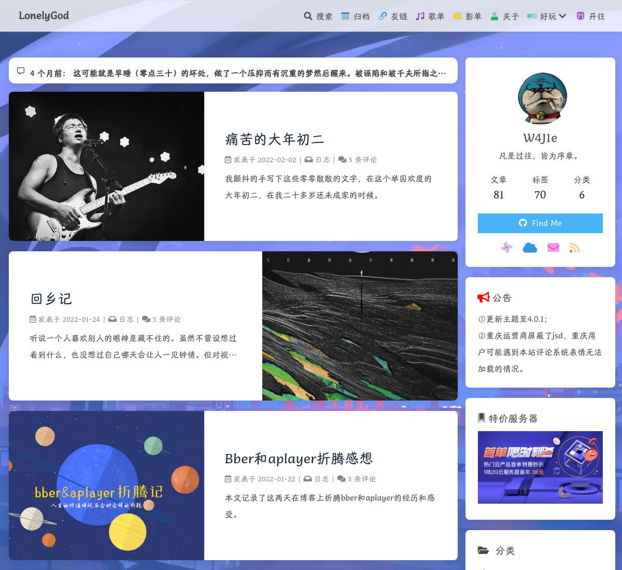Click the open folder icon beside 分类

[483, 550]
